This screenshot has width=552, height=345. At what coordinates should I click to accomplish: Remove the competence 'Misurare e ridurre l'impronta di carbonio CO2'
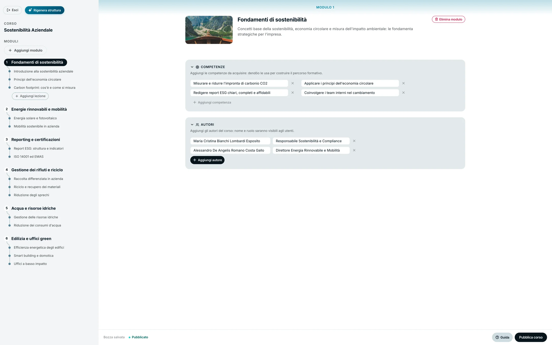click(x=293, y=83)
